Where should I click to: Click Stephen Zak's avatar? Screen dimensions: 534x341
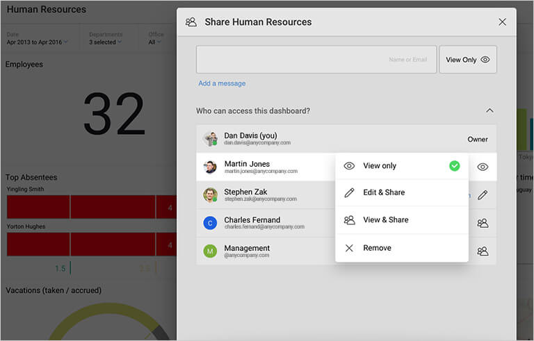211,195
